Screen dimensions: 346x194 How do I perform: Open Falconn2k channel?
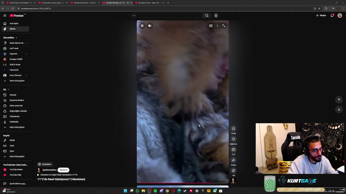tap(15, 70)
